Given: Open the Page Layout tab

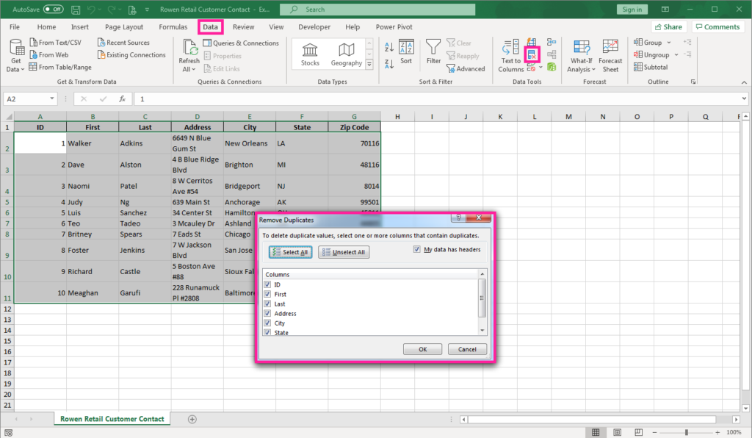Looking at the screenshot, I should 123,27.
